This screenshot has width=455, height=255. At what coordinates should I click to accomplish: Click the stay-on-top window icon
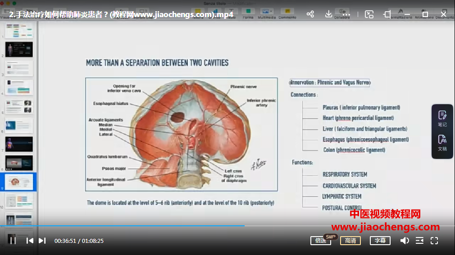387,14
